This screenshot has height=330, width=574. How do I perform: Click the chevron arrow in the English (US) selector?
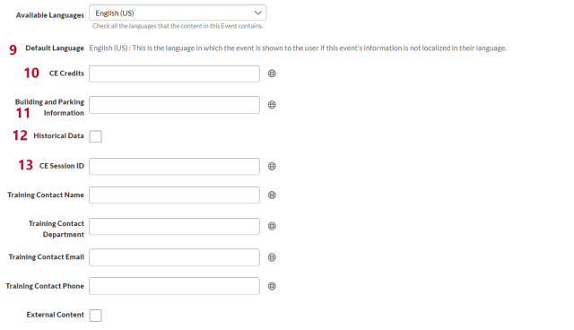257,13
